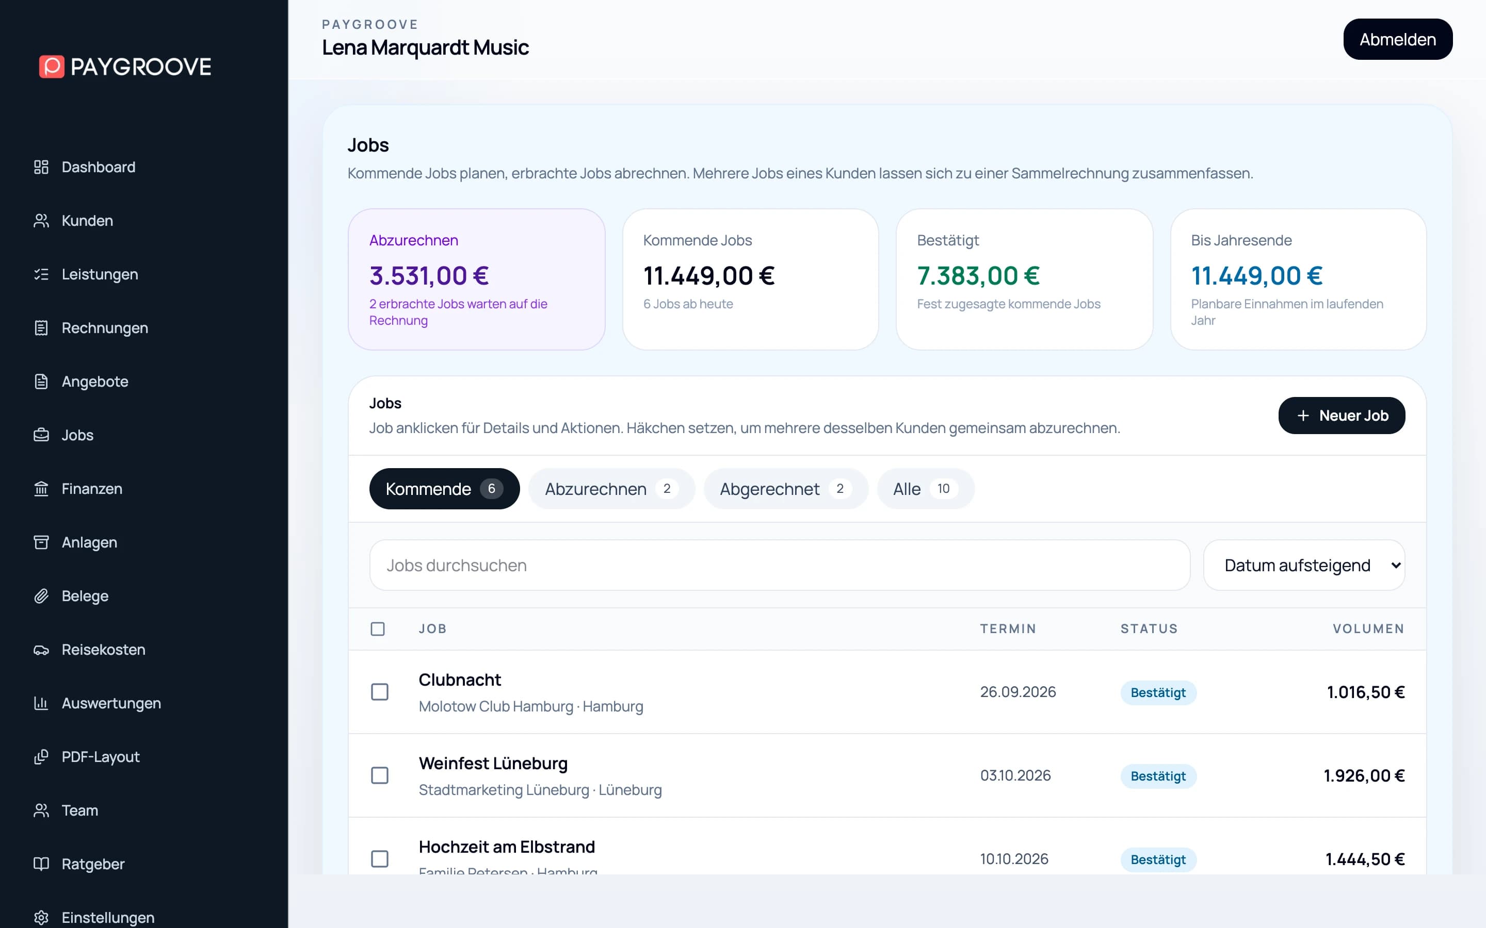The width and height of the screenshot is (1486, 928).
Task: Click the VOLUMEN column header
Action: pos(1368,628)
